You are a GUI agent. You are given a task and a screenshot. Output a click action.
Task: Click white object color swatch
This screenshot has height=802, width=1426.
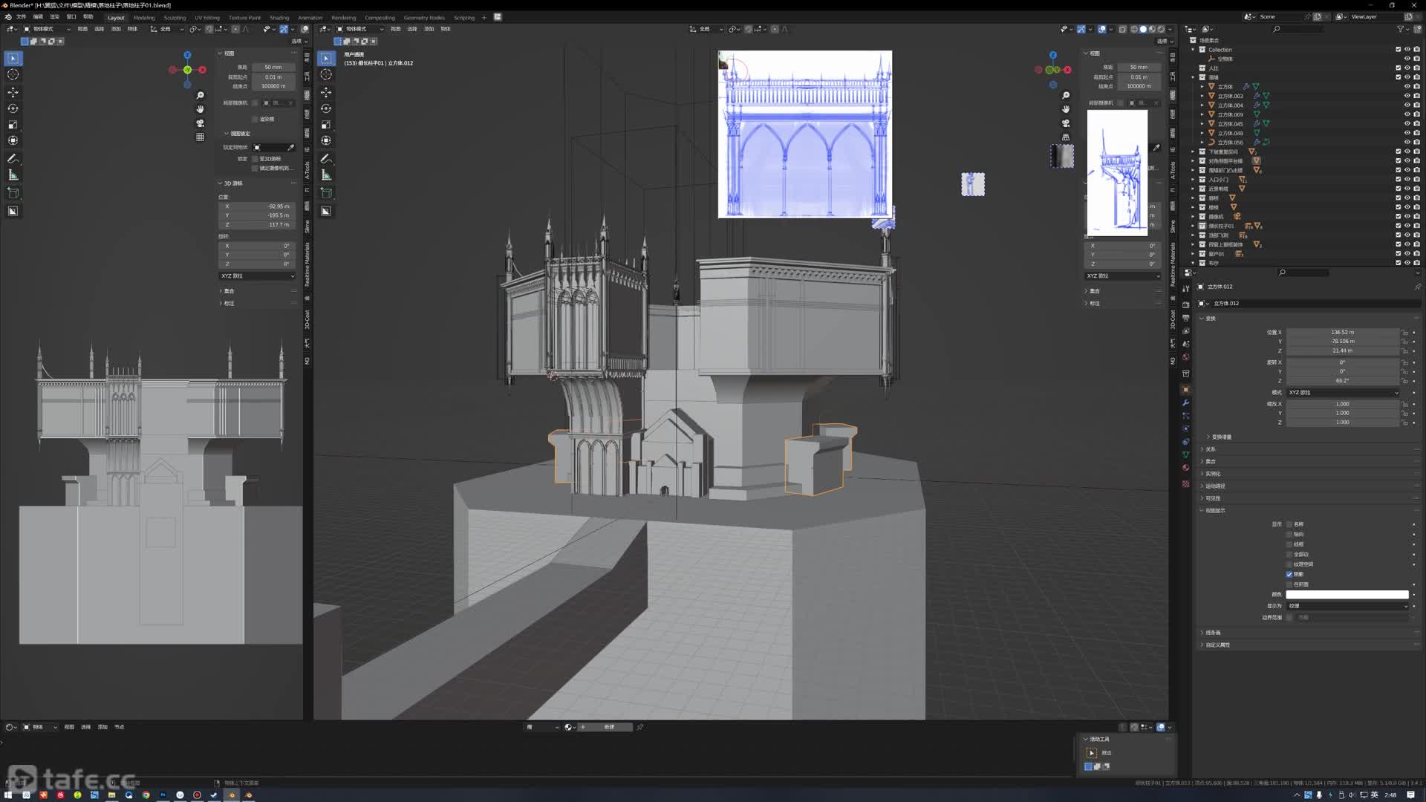pyautogui.click(x=1347, y=594)
